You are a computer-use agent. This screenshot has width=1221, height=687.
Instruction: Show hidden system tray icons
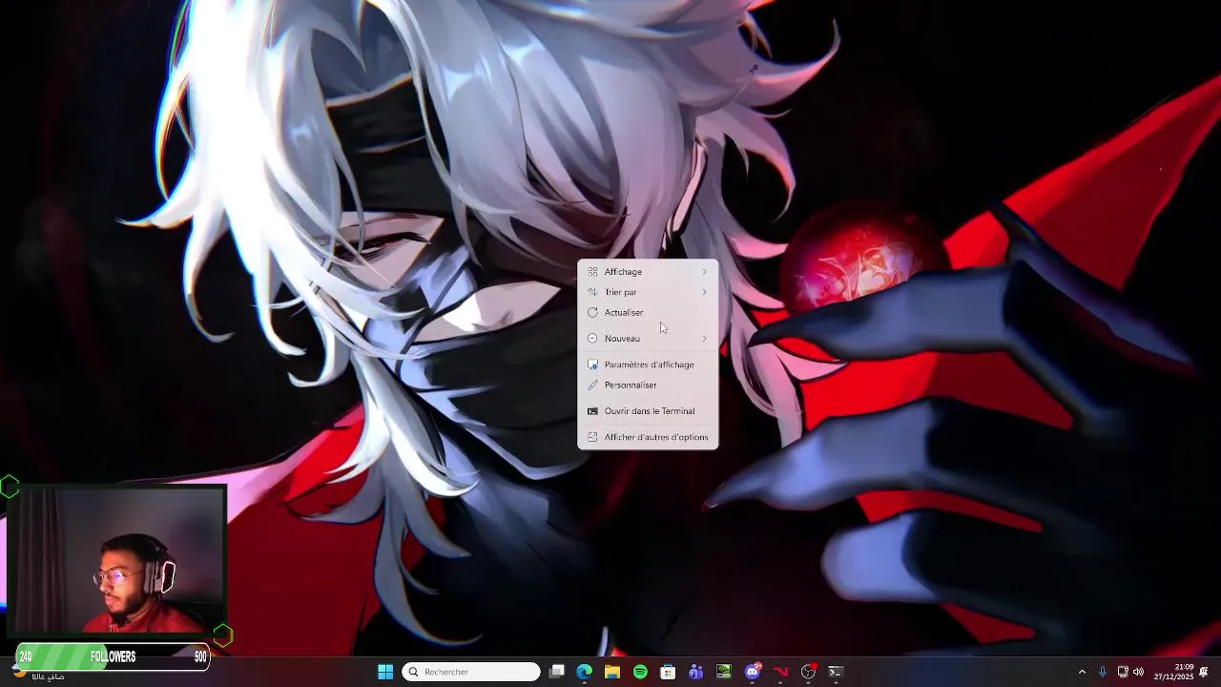tap(1082, 672)
